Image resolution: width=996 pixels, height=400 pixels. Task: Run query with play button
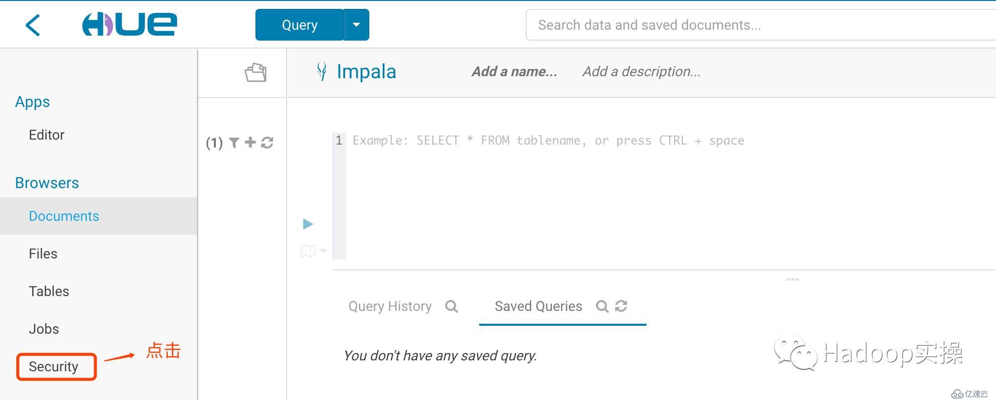(x=307, y=224)
